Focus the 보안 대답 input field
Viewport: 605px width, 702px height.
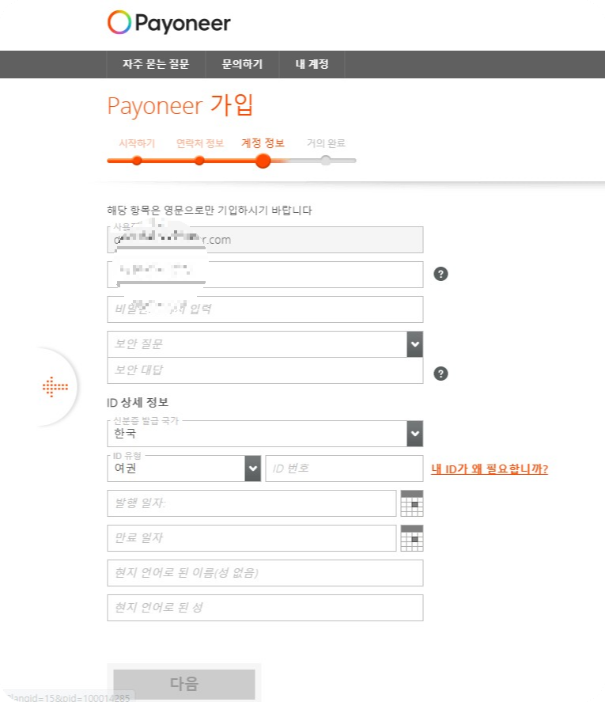coord(265,370)
